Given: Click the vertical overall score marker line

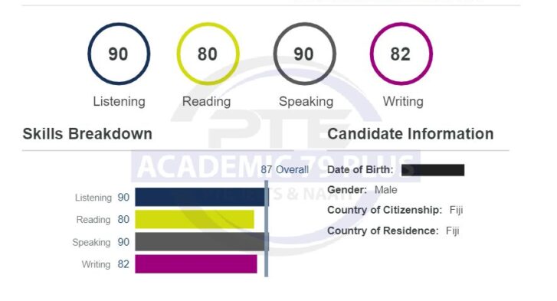Looking at the screenshot, I should click(x=267, y=228).
